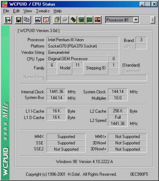Click the L1 I-Cache value '16 K'
159x181 pixels.
click(56, 111)
